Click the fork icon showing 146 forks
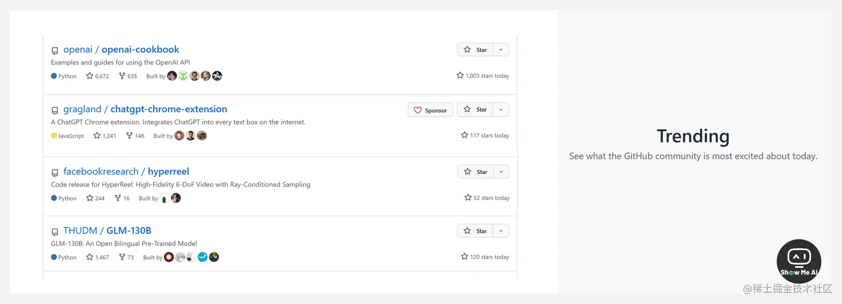This screenshot has width=842, height=304. [129, 135]
